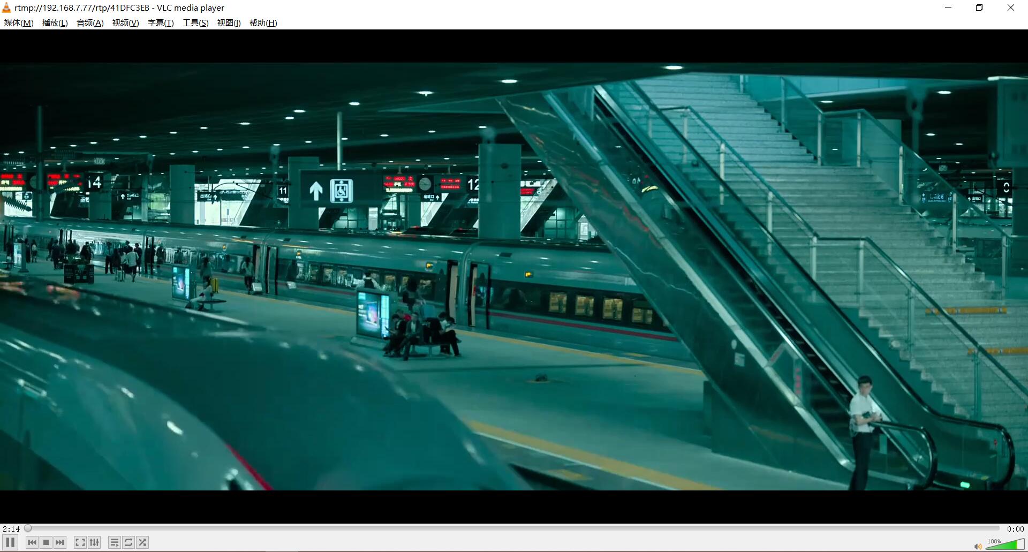Click the VLC cone icon in the title bar
Image resolution: width=1028 pixels, height=552 pixels.
click(6, 7)
